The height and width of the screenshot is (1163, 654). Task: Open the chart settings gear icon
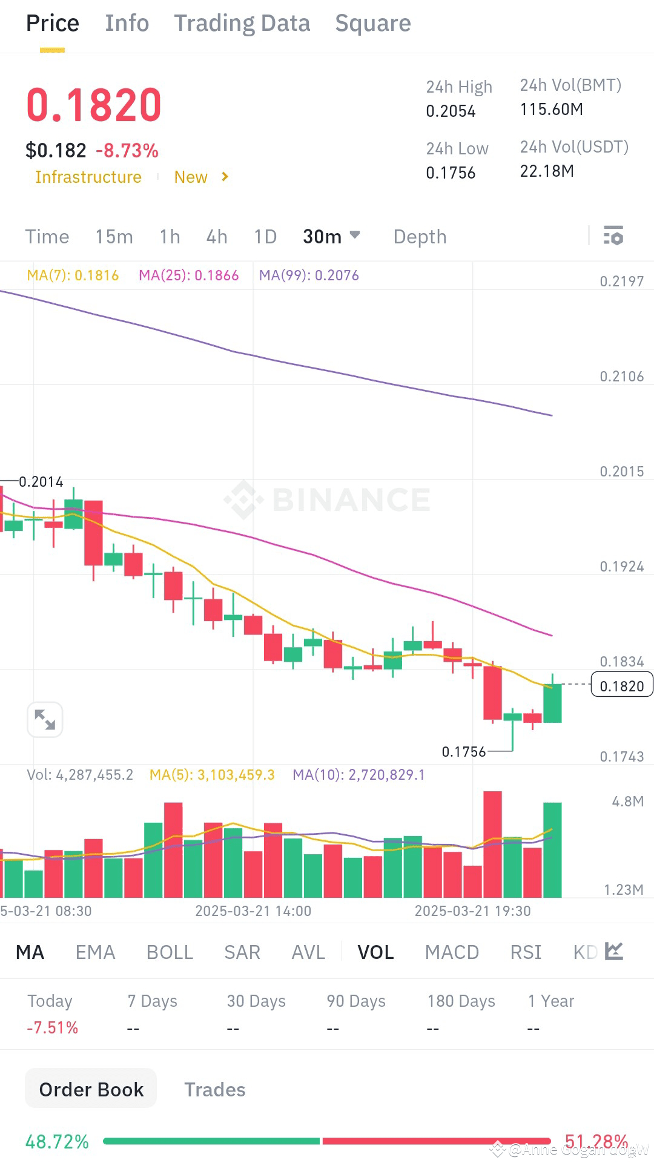613,236
